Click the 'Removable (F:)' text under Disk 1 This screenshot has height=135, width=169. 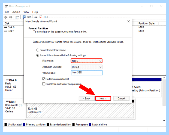(x=14, y=105)
